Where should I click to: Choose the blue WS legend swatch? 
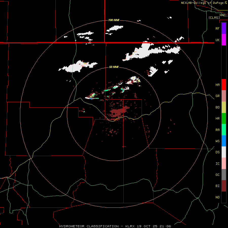(224, 141)
